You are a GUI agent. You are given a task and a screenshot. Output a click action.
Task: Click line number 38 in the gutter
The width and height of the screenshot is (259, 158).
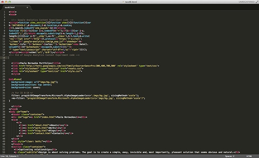[x=4, y=112]
